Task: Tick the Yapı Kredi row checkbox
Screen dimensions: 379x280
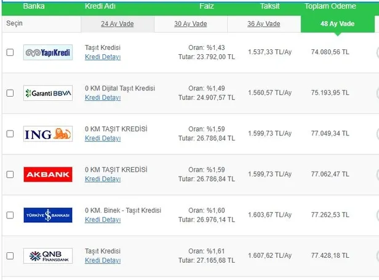Action: click(x=10, y=52)
